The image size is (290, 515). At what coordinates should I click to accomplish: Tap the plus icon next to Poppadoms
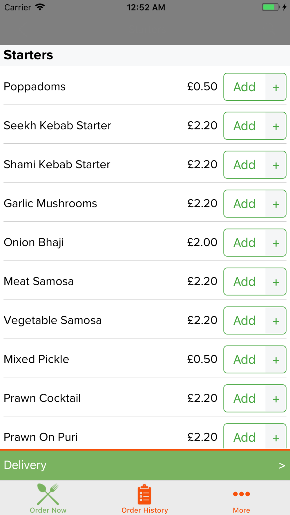(x=276, y=87)
